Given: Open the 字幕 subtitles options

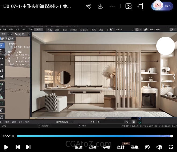Looking at the screenshot, I should (107, 147).
